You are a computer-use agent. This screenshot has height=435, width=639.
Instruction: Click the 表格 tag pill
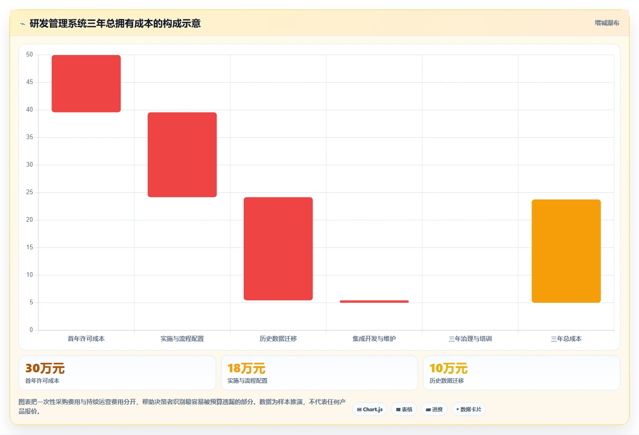tap(404, 409)
